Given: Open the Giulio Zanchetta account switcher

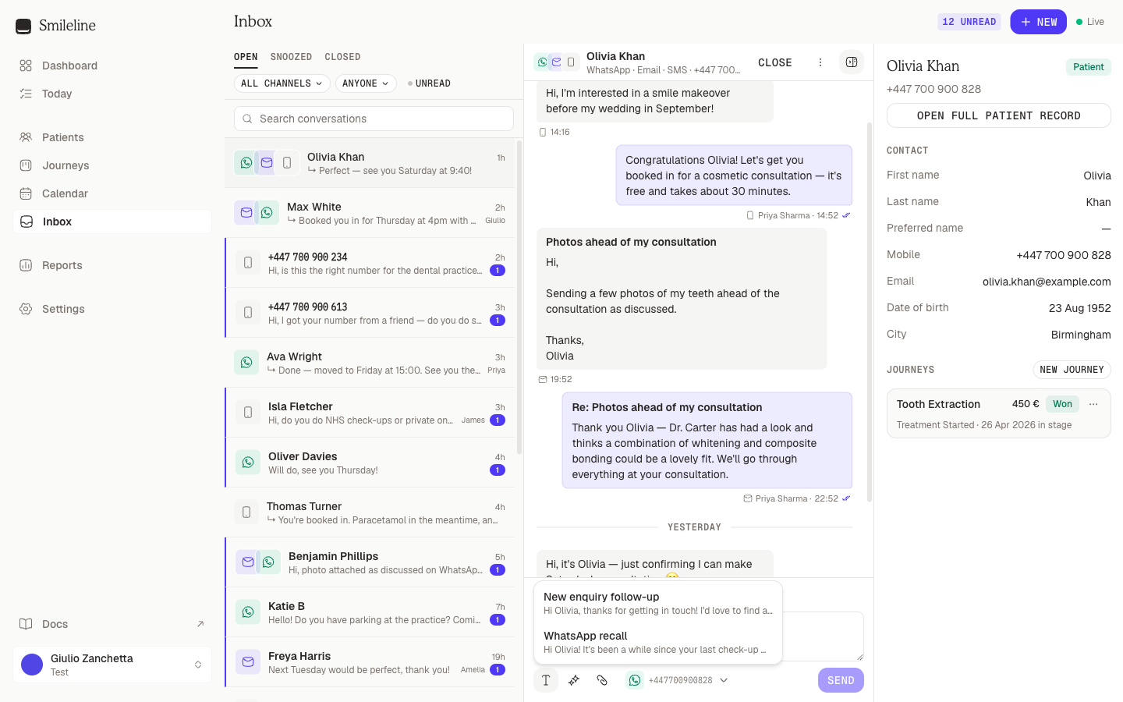Looking at the screenshot, I should (x=112, y=665).
